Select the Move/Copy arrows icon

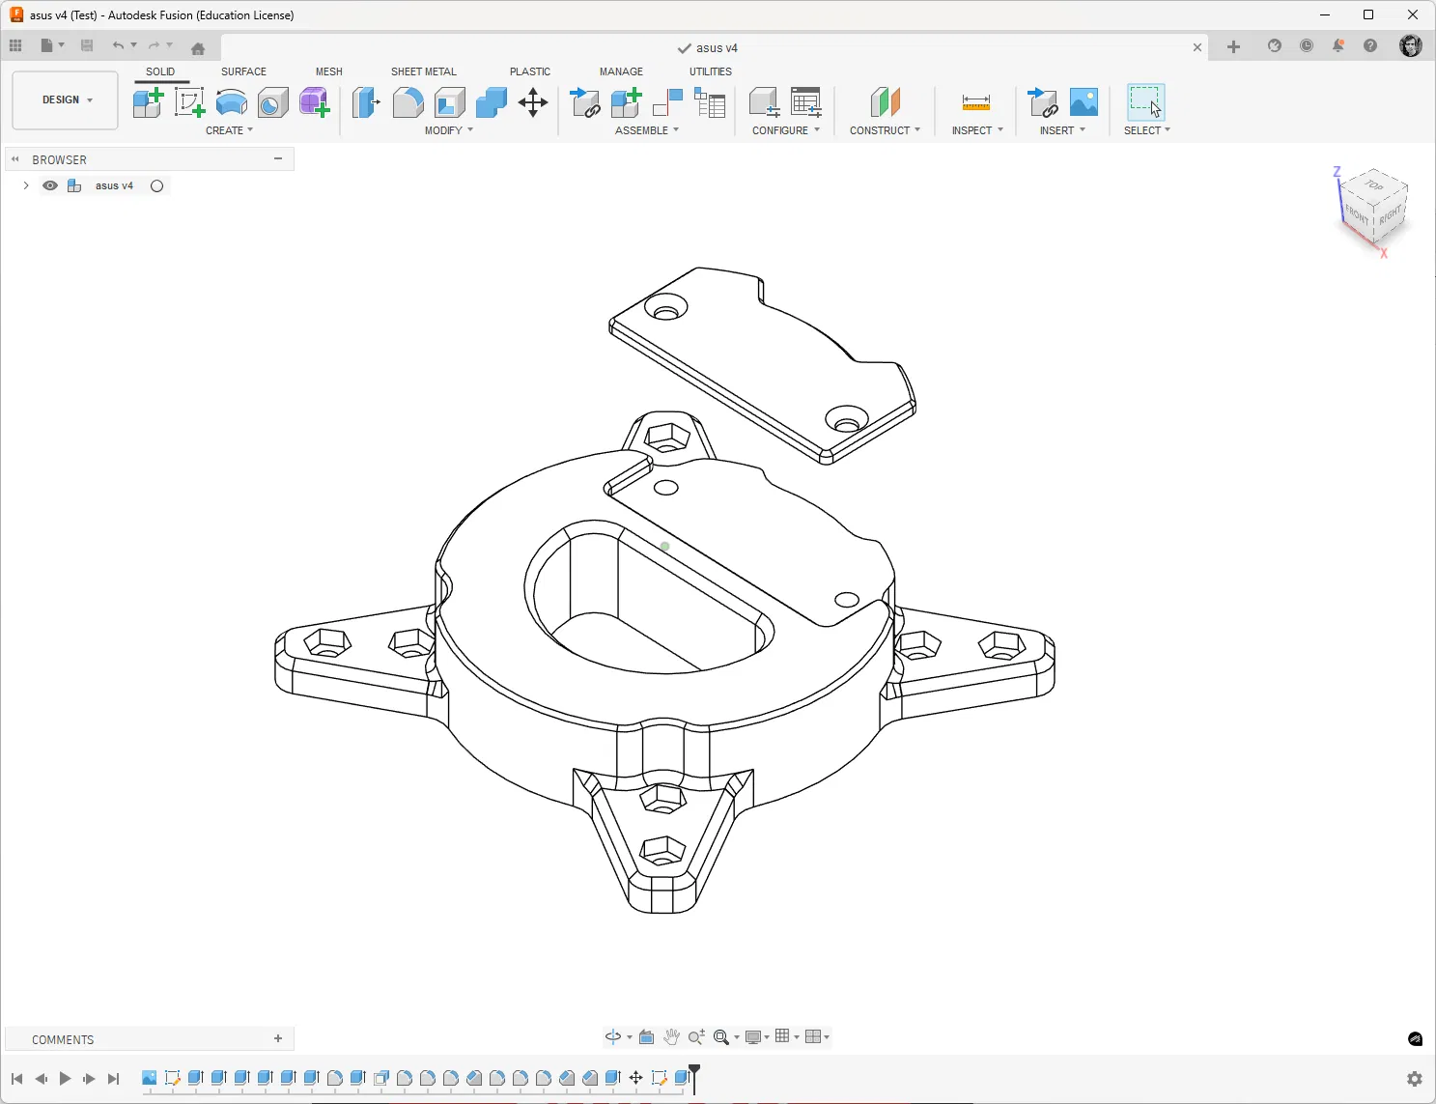(533, 102)
